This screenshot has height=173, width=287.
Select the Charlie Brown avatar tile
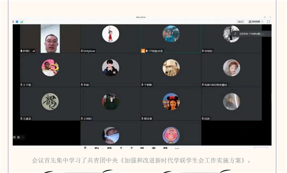171,133
